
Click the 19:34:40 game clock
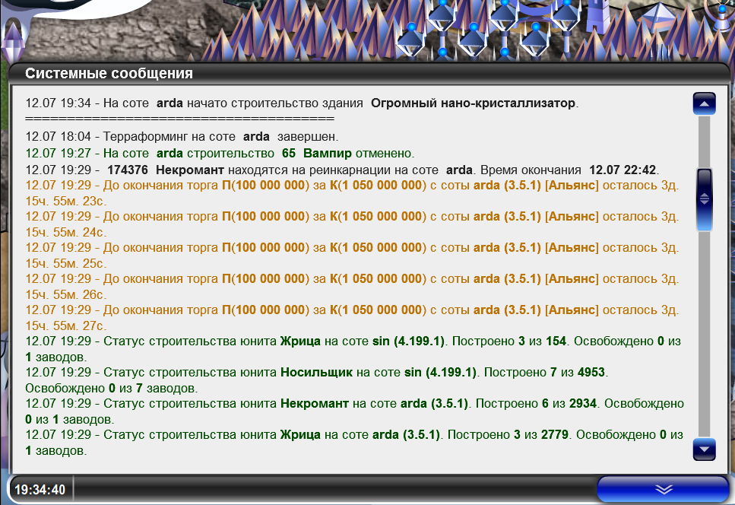40,490
